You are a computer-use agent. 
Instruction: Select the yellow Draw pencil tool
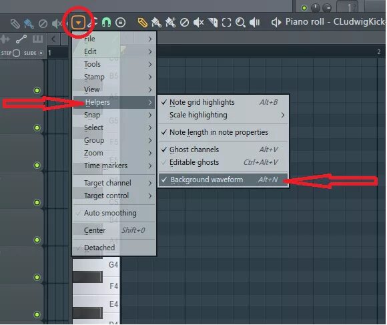(142, 23)
